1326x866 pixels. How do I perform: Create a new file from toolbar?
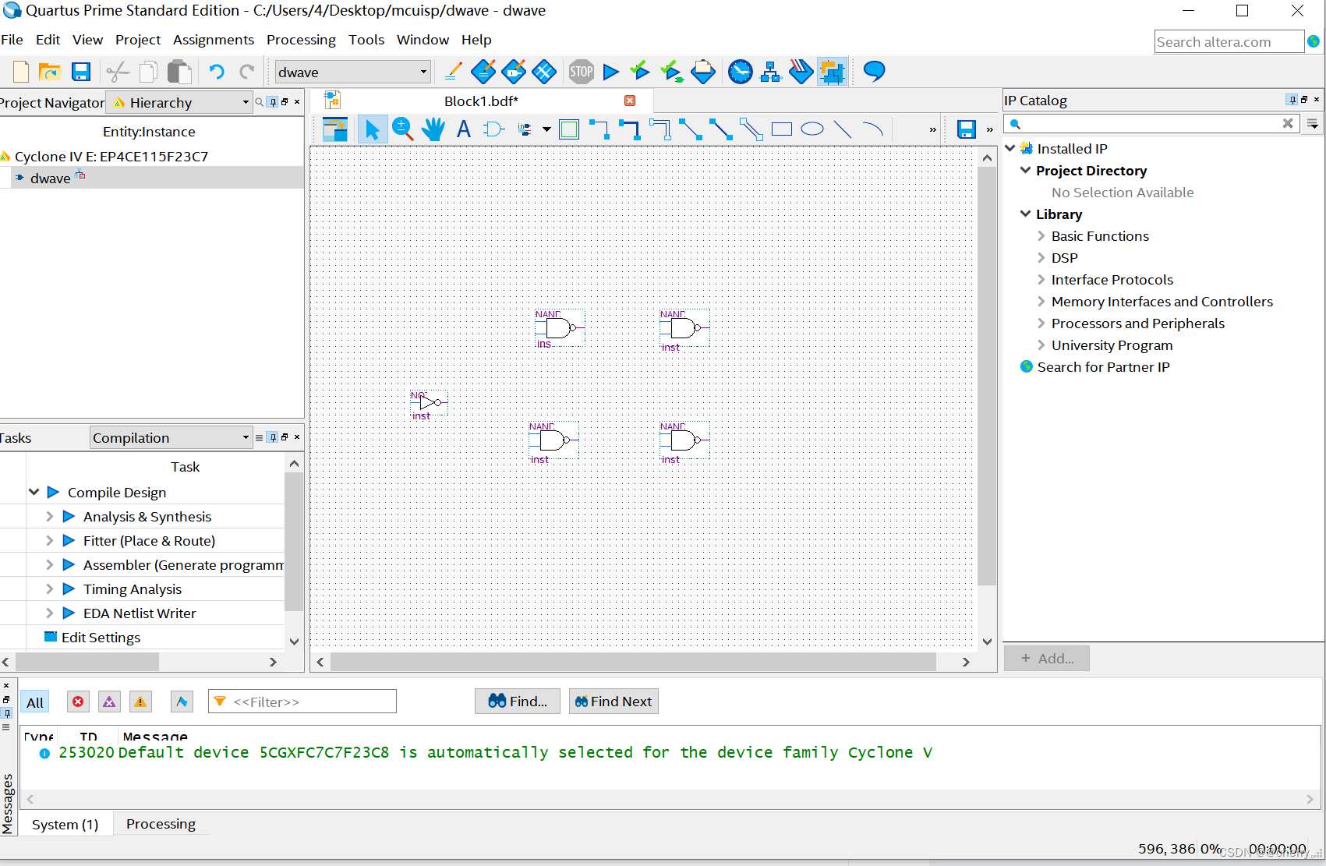click(x=21, y=72)
